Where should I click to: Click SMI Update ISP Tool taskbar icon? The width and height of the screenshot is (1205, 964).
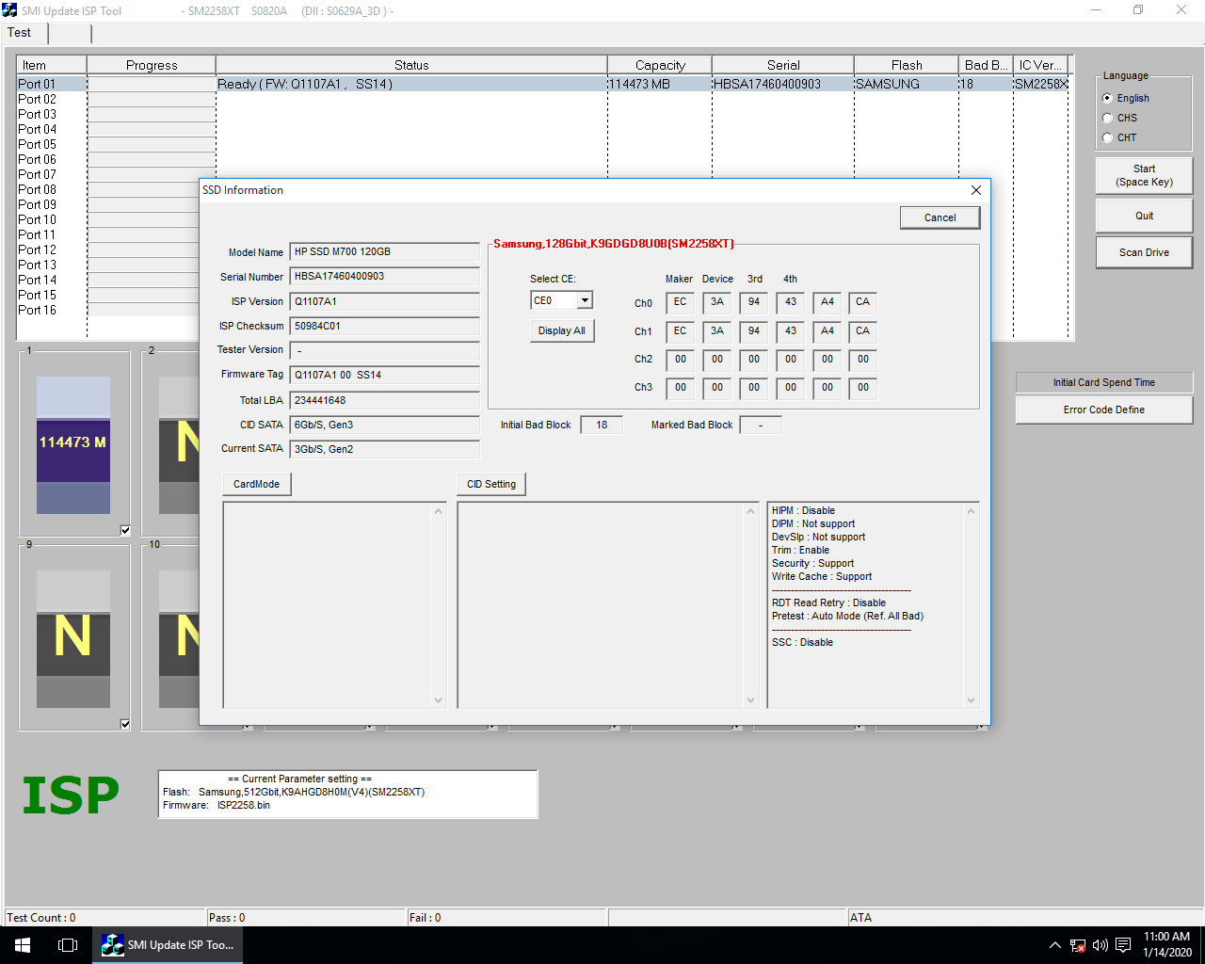168,945
